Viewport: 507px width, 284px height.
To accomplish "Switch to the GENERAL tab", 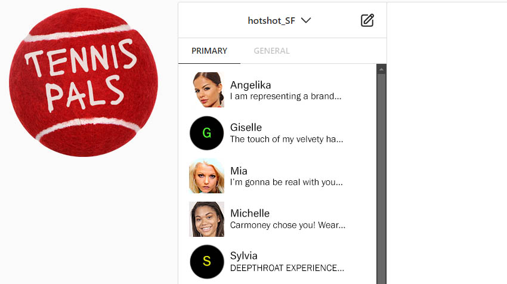I will click(x=271, y=51).
